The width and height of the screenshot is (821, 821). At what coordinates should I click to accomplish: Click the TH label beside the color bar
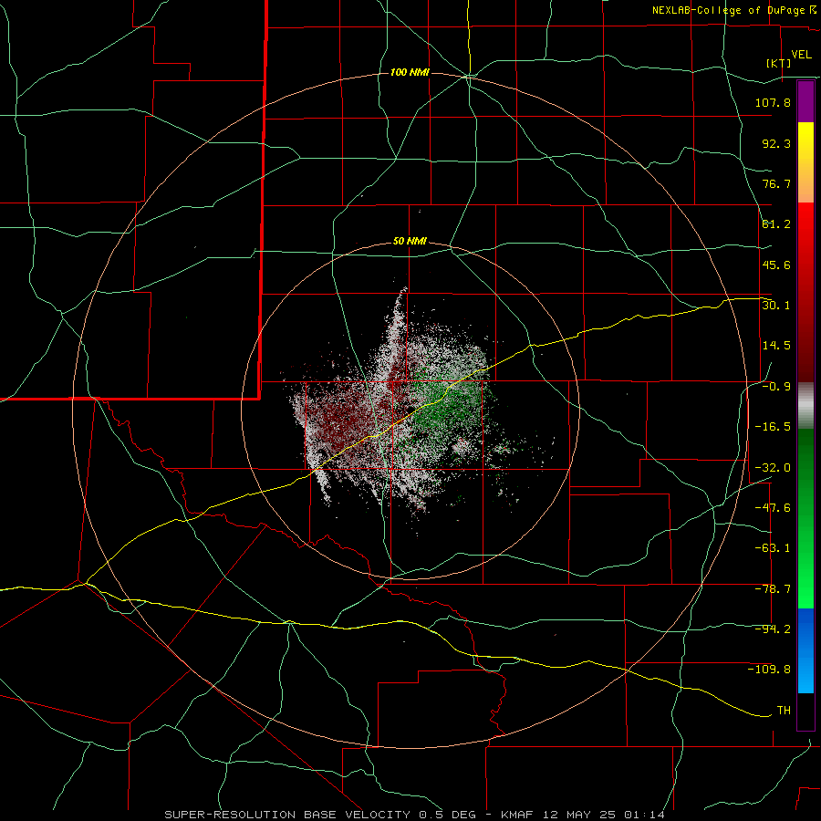(784, 710)
